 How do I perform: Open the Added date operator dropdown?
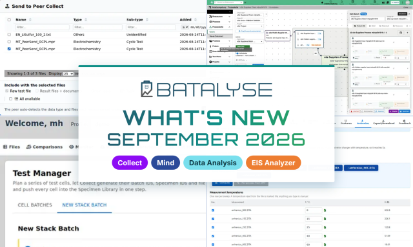[x=185, y=27]
